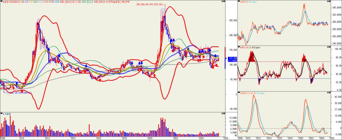The width and height of the screenshot is (342, 140).
Task: Click the price chart panel menu icon
Action: (x=1, y=1)
